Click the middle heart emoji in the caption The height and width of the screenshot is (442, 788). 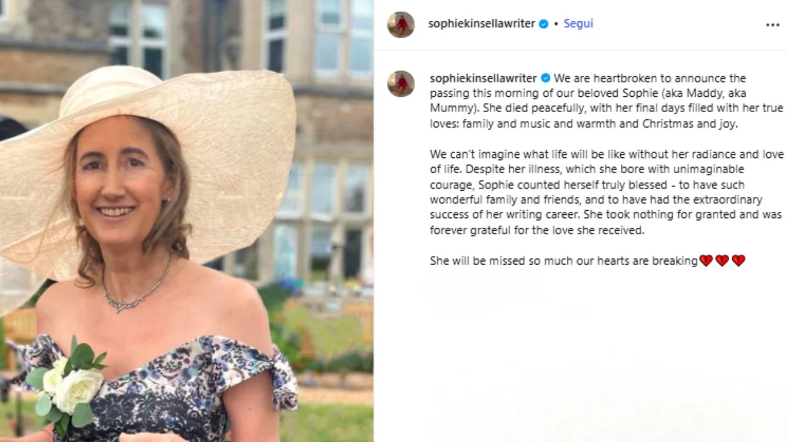[722, 261]
